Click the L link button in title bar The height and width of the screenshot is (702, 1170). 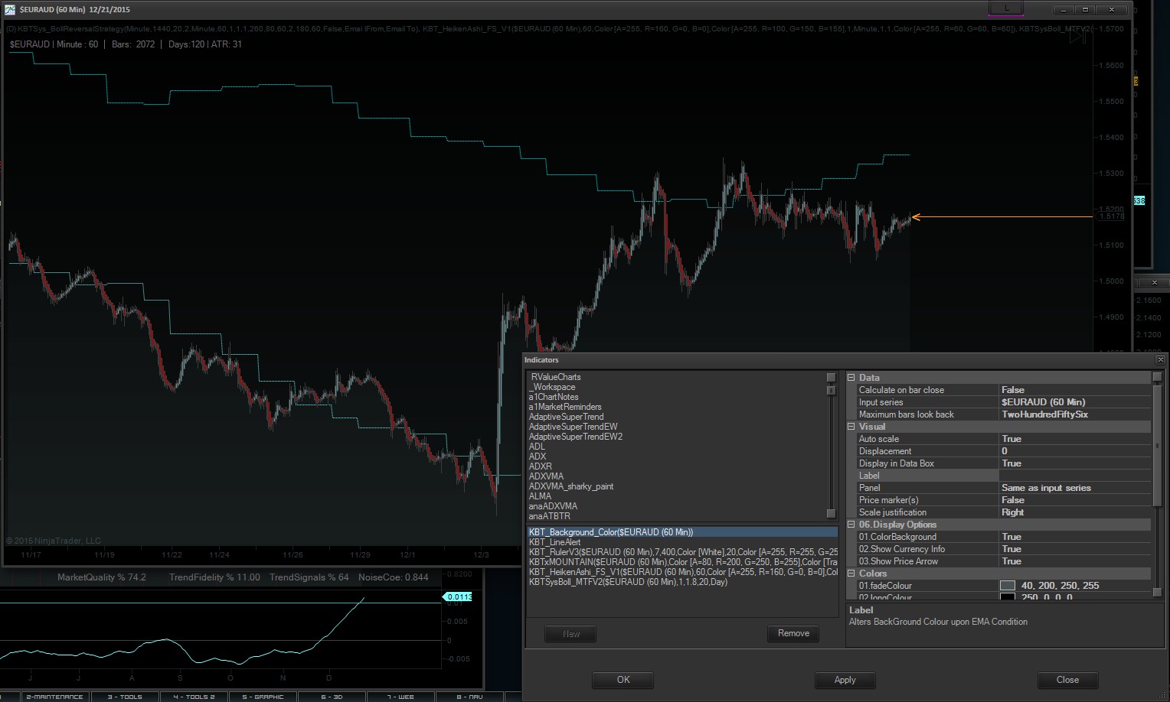point(1005,8)
